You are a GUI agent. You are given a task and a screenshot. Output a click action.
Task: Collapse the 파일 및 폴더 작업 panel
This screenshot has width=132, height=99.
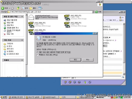tap(22, 17)
